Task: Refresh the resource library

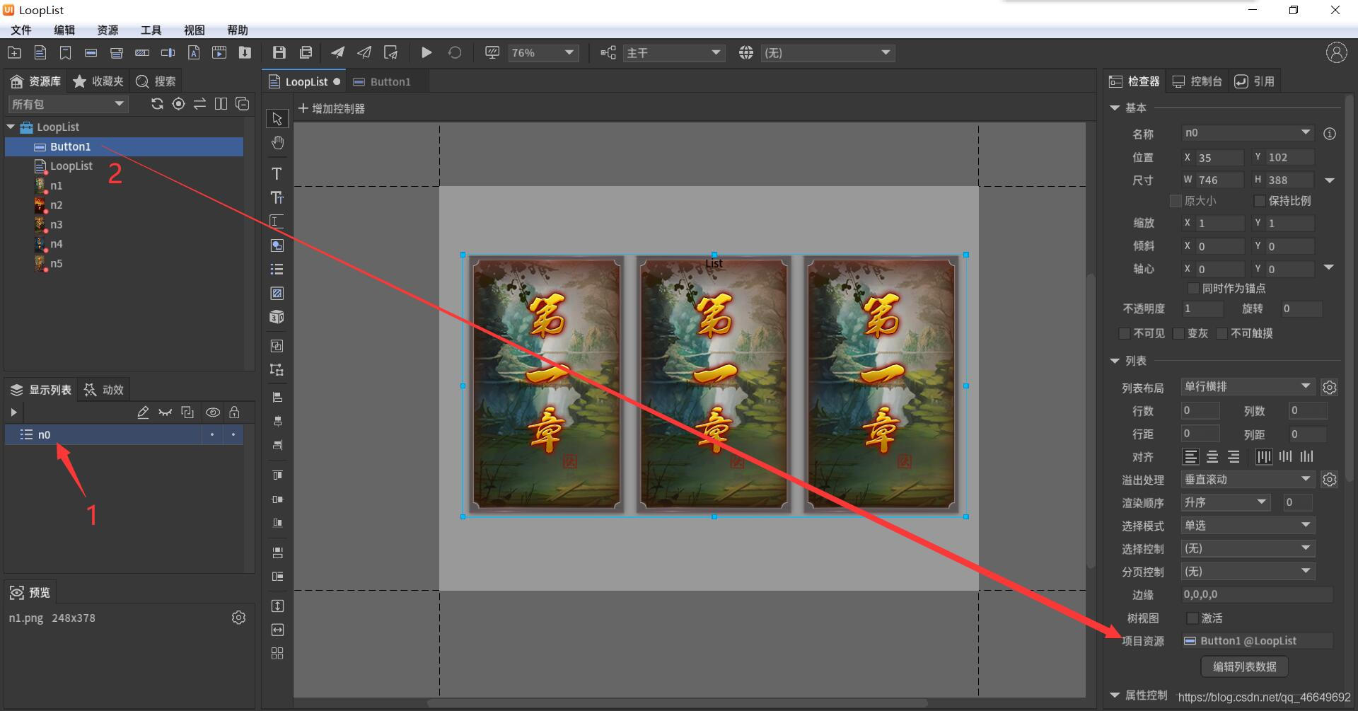Action: pyautogui.click(x=157, y=104)
